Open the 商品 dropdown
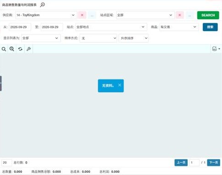 point(179,27)
